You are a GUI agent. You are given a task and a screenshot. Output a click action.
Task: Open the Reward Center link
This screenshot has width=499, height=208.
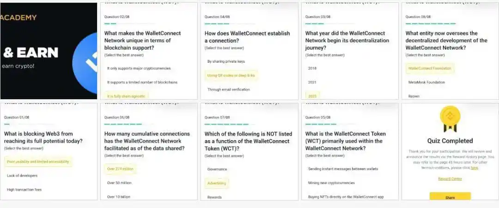click(x=450, y=179)
